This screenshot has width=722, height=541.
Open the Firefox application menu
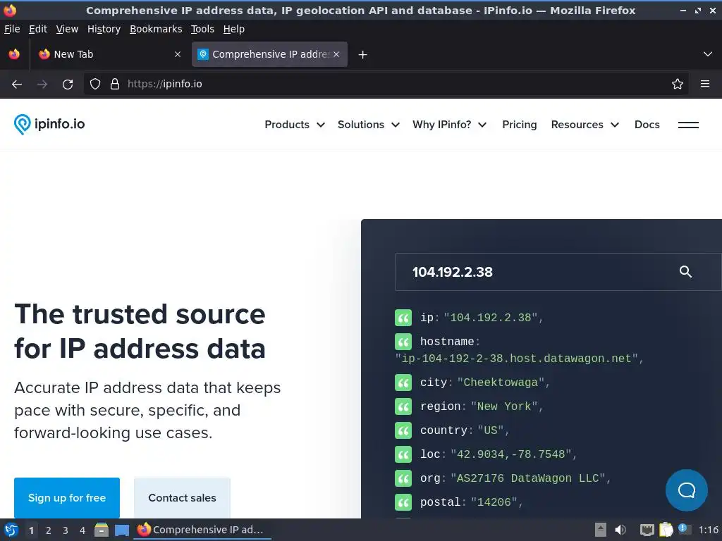pos(704,85)
